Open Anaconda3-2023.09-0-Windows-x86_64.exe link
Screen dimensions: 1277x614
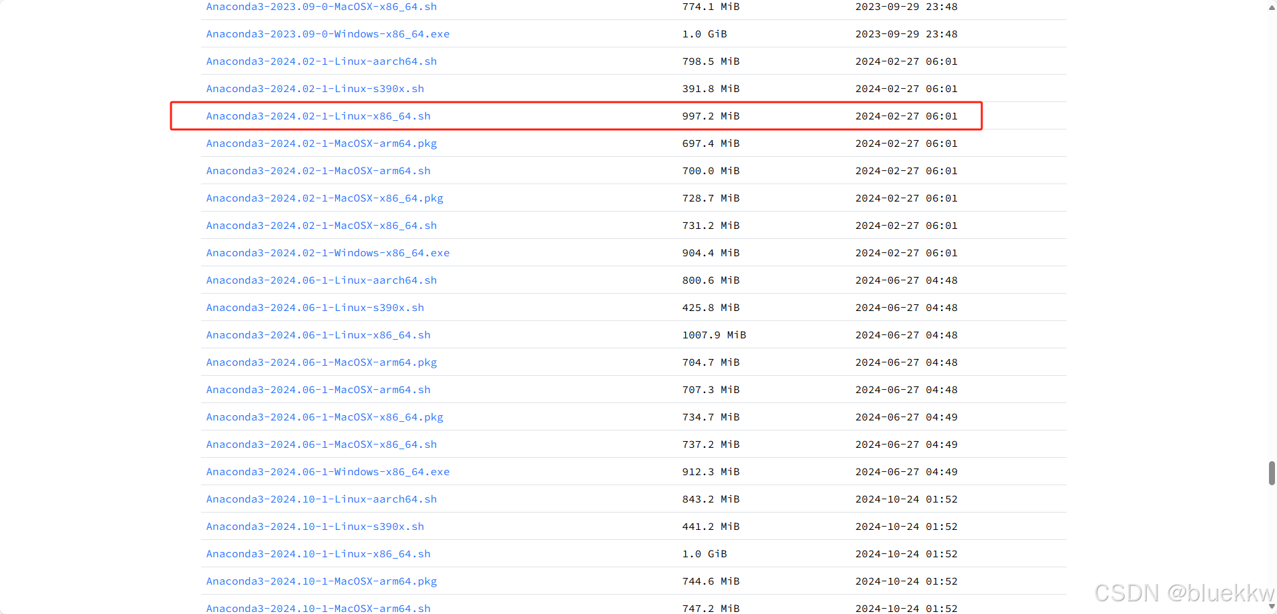[328, 34]
